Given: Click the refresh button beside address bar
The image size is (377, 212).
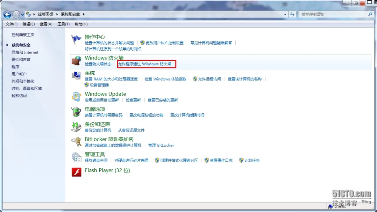Looking at the screenshot, I should click(x=292, y=14).
